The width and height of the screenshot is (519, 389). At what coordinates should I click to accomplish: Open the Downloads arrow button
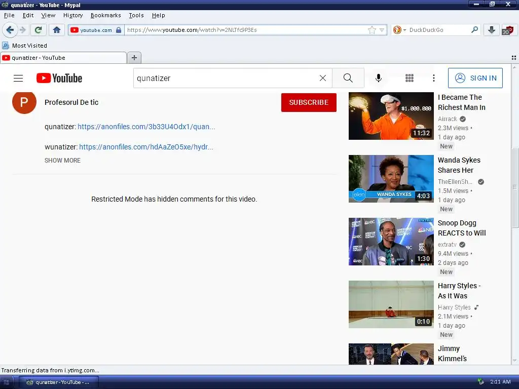(x=492, y=30)
